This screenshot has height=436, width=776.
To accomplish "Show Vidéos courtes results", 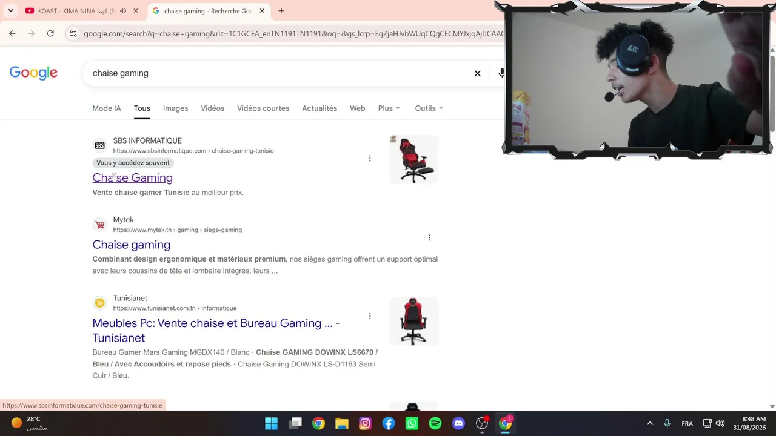I will click(x=263, y=108).
